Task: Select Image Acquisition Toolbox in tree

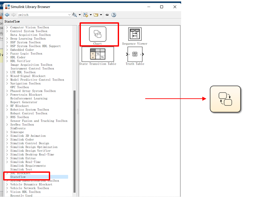Action: (x=31, y=65)
